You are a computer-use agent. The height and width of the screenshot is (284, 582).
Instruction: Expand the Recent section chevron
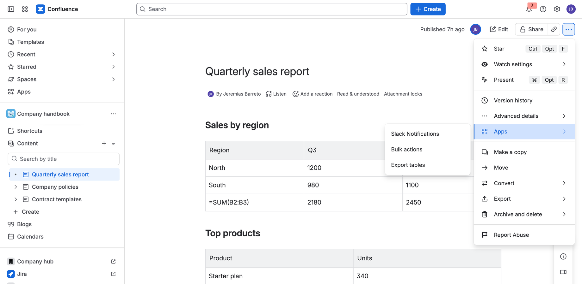point(114,54)
